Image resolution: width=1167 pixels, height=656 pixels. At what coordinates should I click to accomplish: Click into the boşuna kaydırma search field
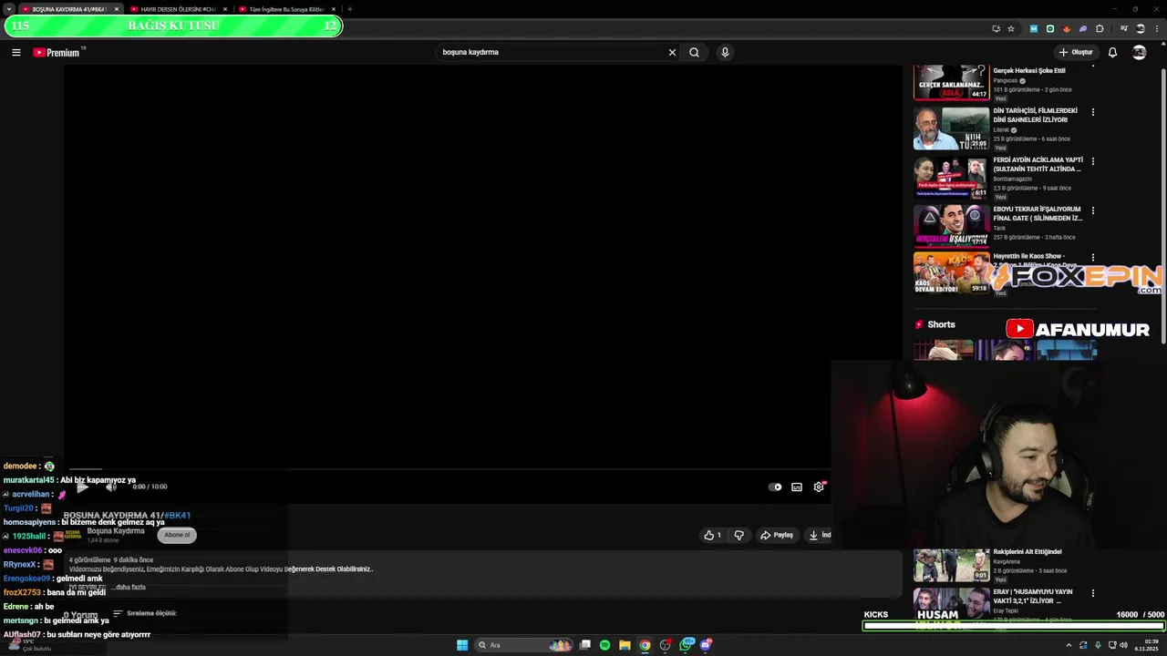(552, 52)
